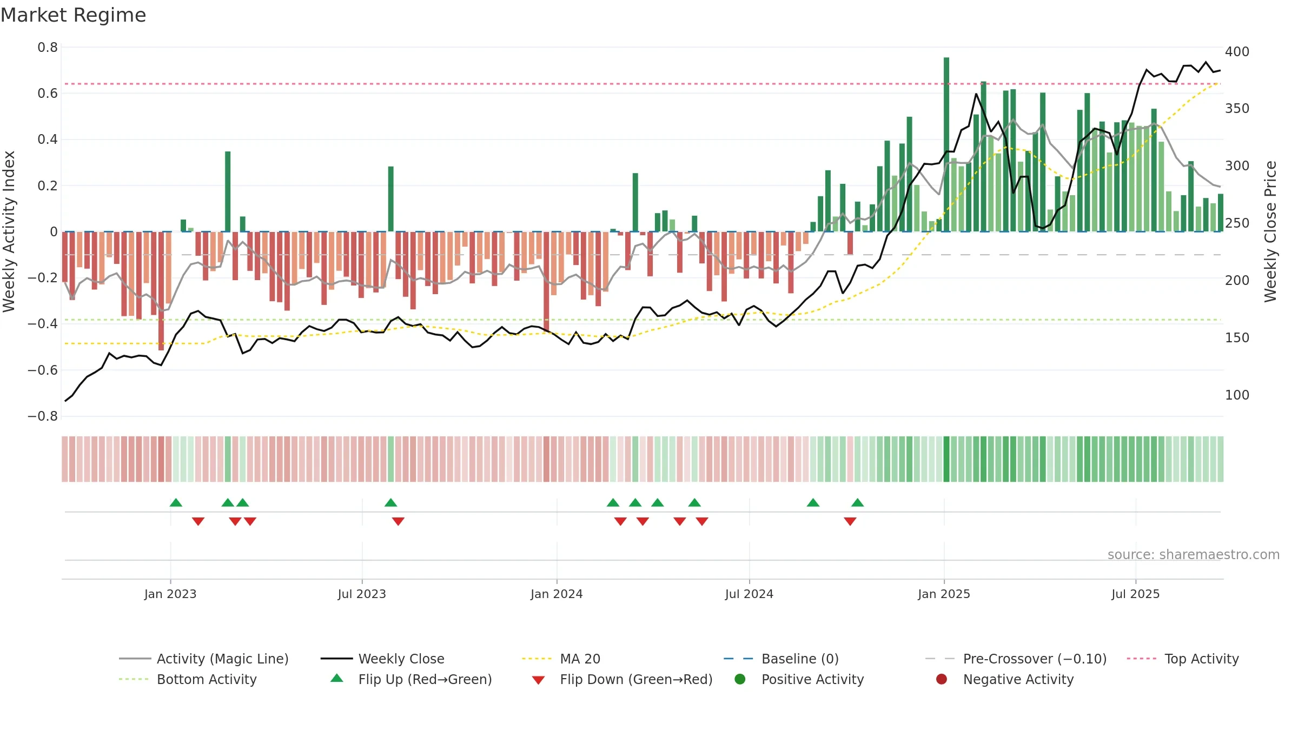Click the Flip Down marker near Jul 2023
The width and height of the screenshot is (1298, 730).
click(x=398, y=521)
